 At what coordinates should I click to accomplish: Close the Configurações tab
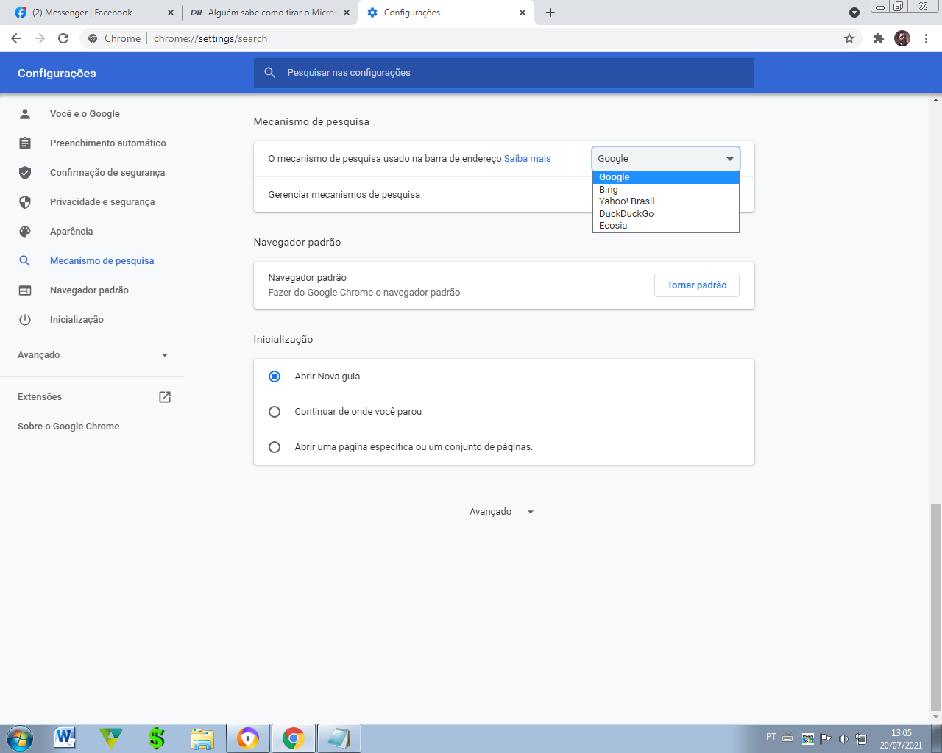click(523, 13)
